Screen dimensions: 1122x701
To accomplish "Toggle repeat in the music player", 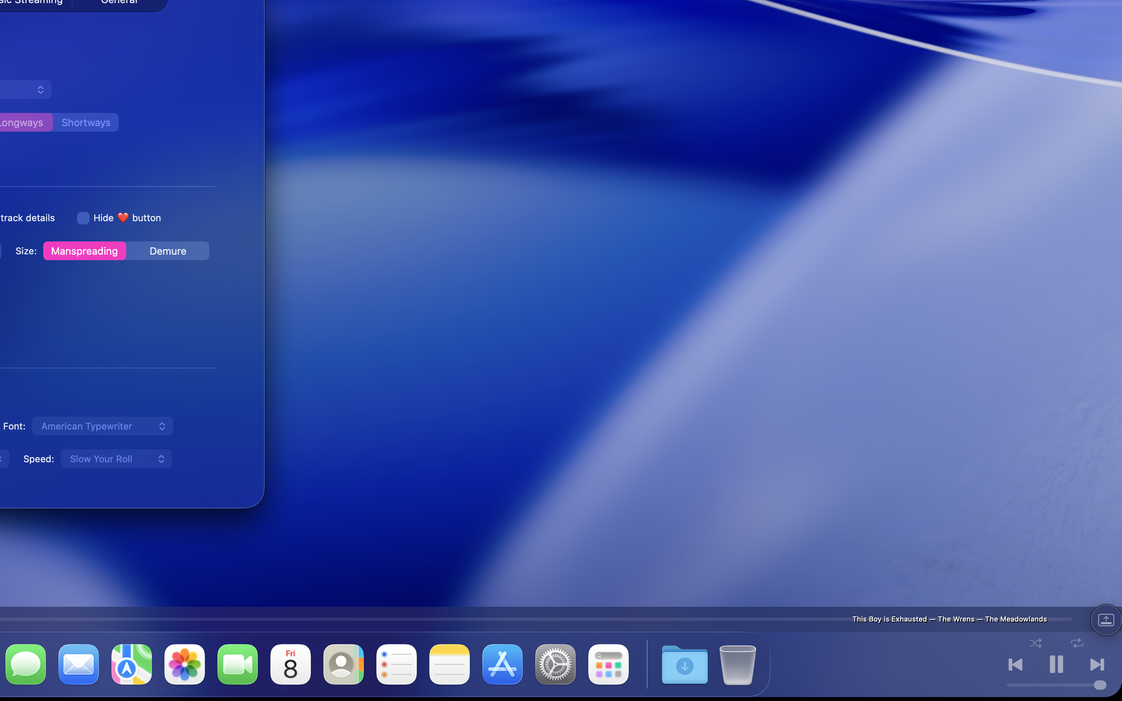I will tap(1077, 643).
